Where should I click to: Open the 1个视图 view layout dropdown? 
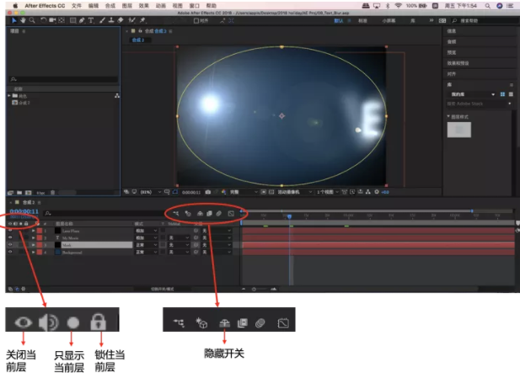pyautogui.click(x=327, y=192)
